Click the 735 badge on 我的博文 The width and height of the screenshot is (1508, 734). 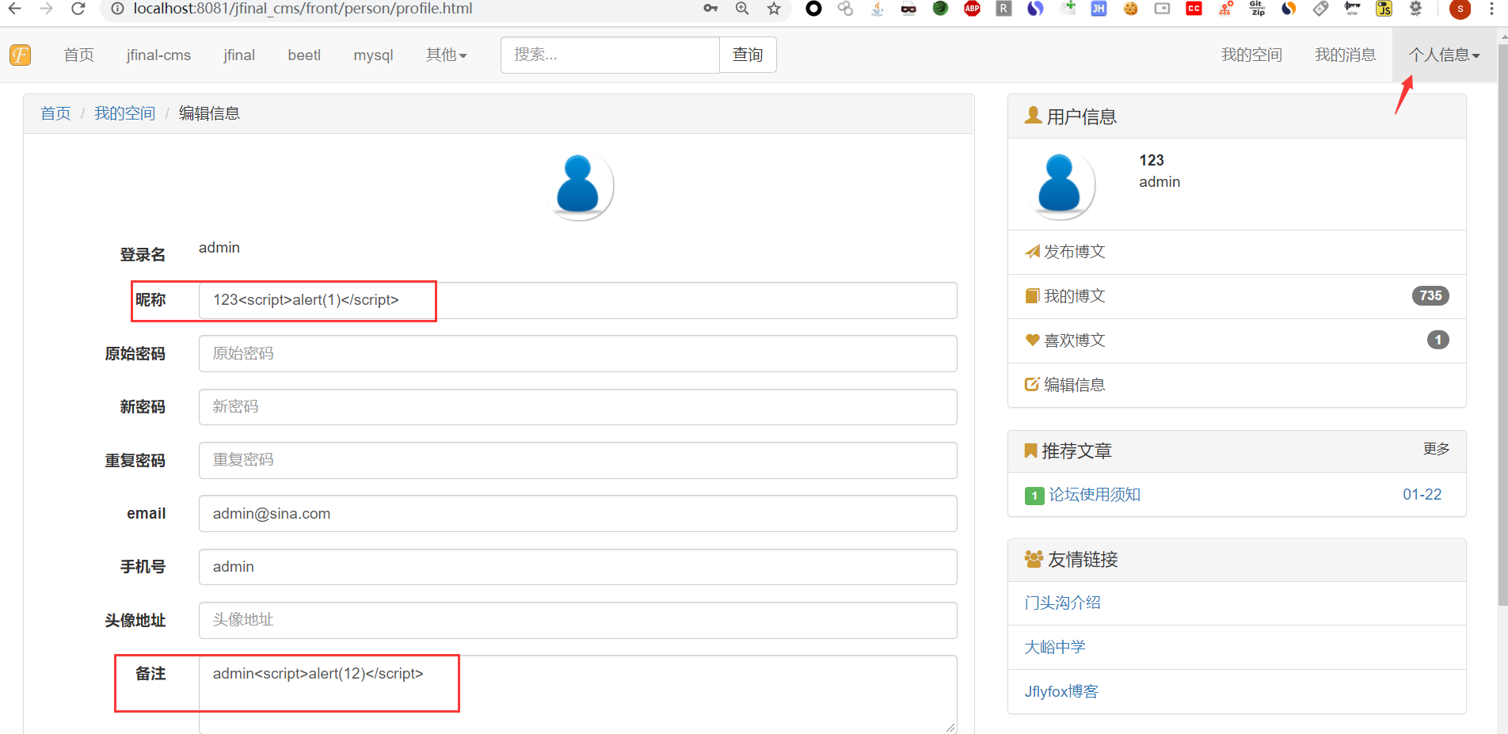[1430, 296]
